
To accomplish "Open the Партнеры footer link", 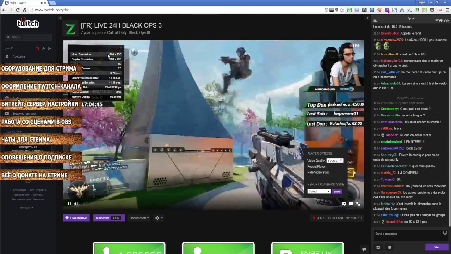I will [x=37, y=195].
